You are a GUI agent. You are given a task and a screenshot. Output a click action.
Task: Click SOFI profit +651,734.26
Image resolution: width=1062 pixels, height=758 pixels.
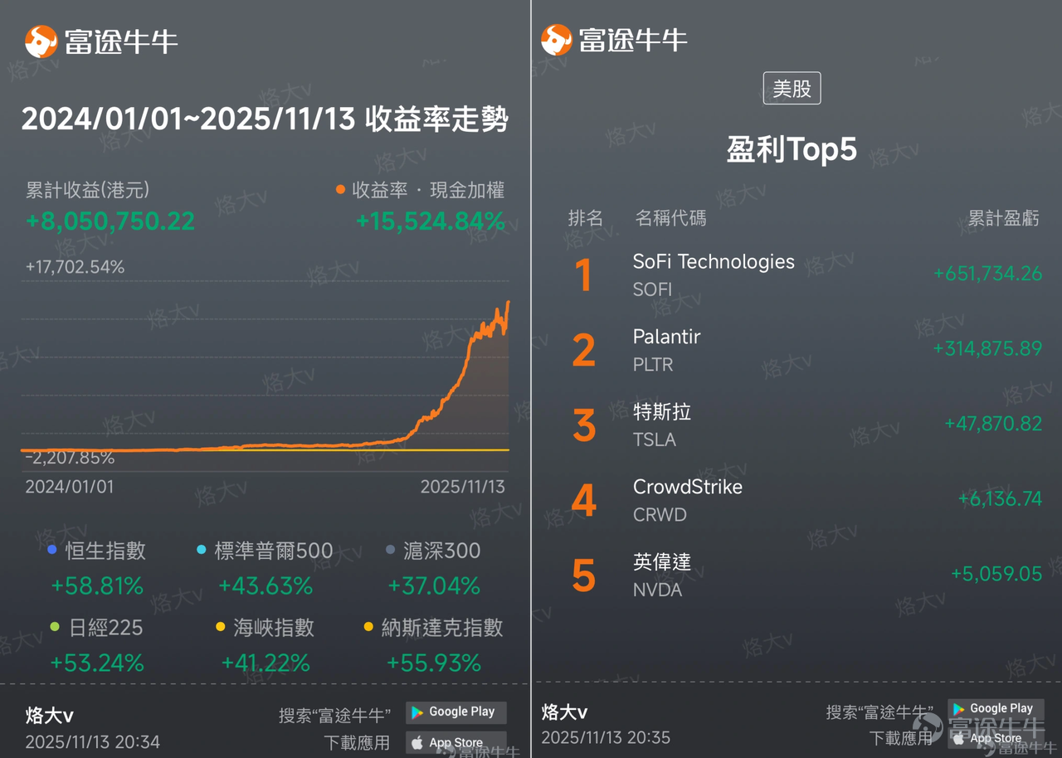[x=987, y=274]
